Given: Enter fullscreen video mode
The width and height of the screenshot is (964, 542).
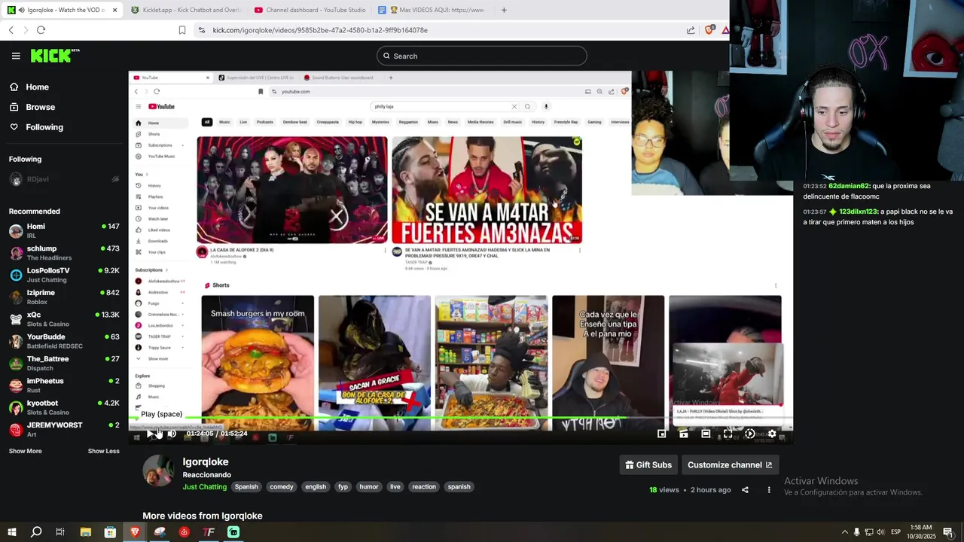Looking at the screenshot, I should tap(728, 434).
